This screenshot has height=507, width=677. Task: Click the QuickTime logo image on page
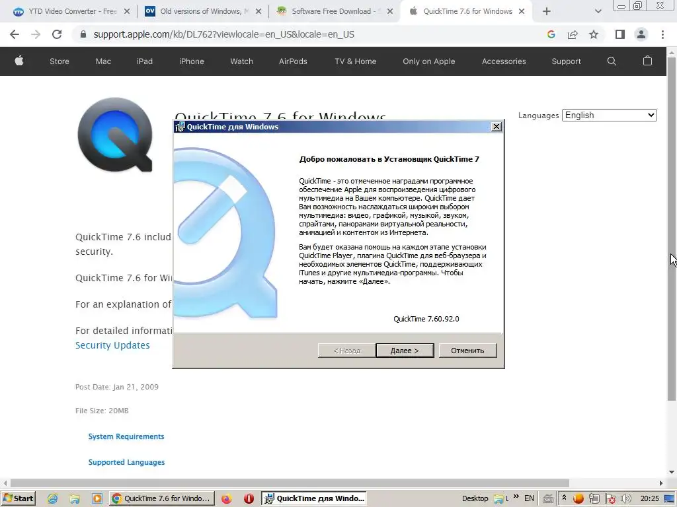click(115, 135)
